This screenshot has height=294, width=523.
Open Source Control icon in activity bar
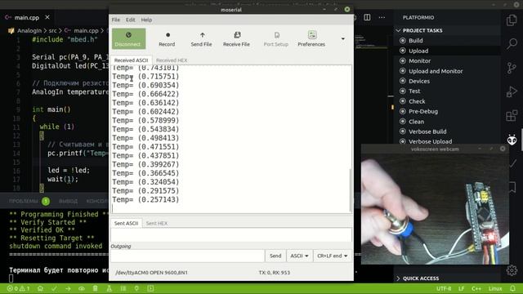coord(512,68)
